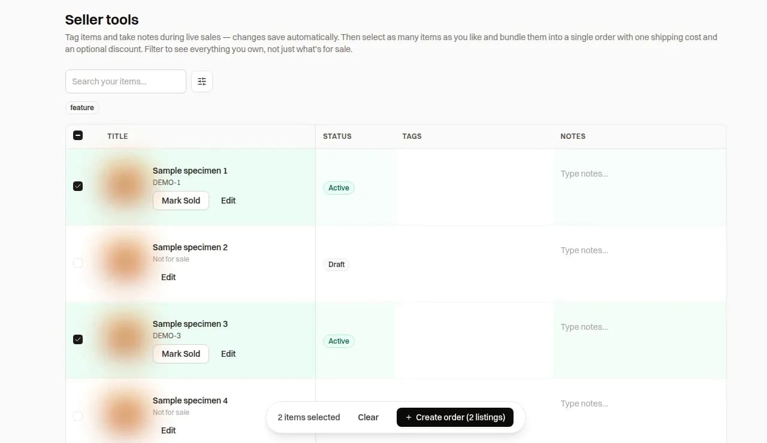
Task: Click the Sample specimen 4 title
Action: (x=190, y=400)
